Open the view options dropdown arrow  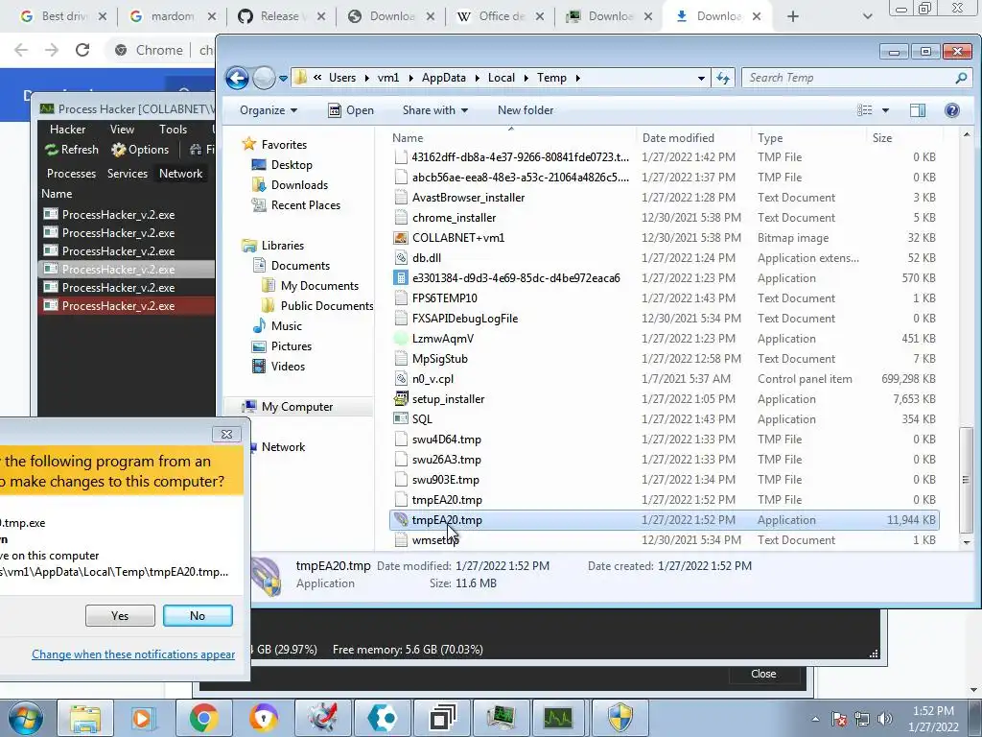point(885,110)
